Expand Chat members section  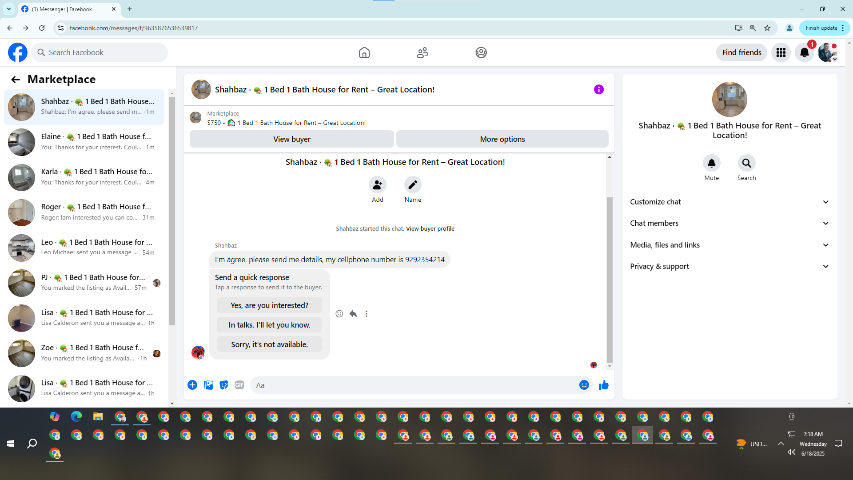(729, 223)
